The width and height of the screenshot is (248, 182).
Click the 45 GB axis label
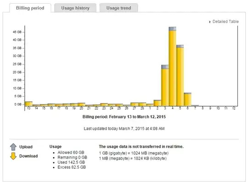coord(17,32)
